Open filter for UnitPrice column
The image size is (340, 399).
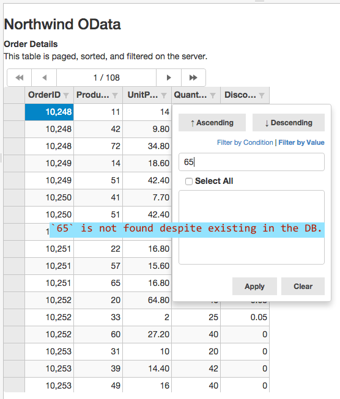[164, 95]
